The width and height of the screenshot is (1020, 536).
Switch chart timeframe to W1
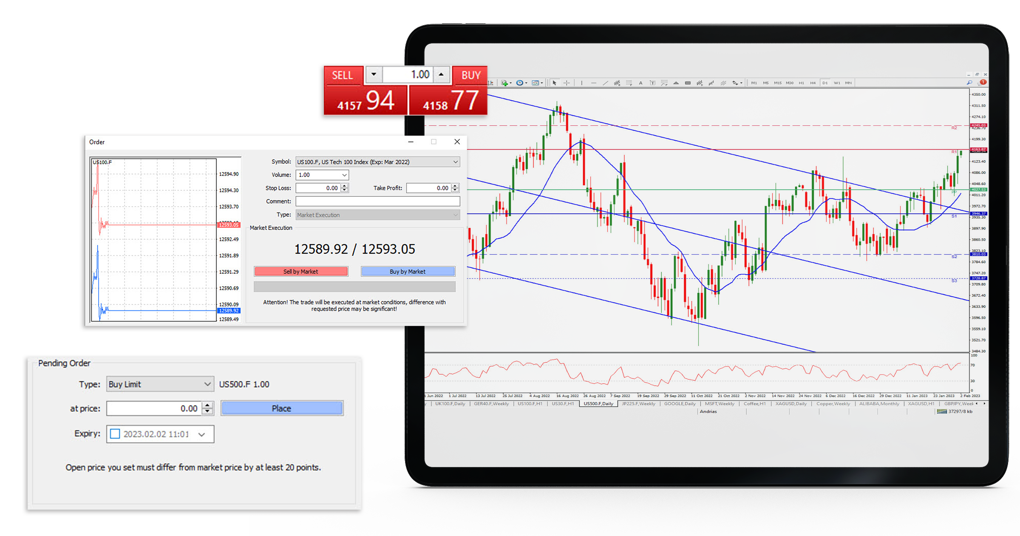(836, 83)
